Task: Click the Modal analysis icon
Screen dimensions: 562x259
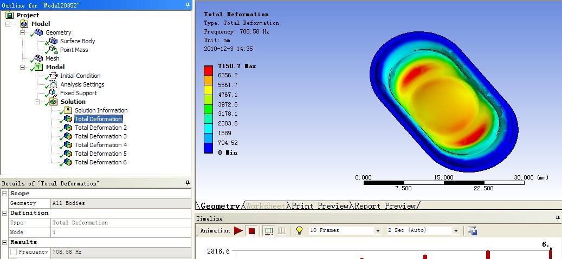Action: pos(38,67)
